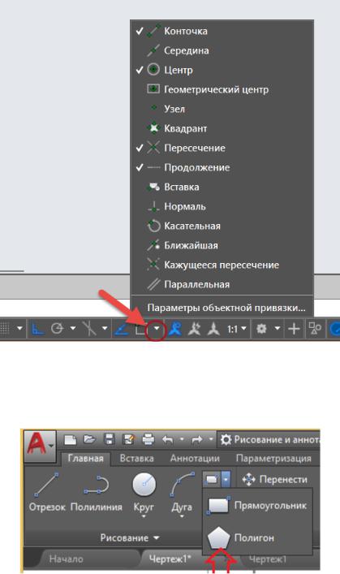Viewport: 340px width, 574px height.
Task: Open the grid snap dropdown arrow
Action: click(19, 328)
